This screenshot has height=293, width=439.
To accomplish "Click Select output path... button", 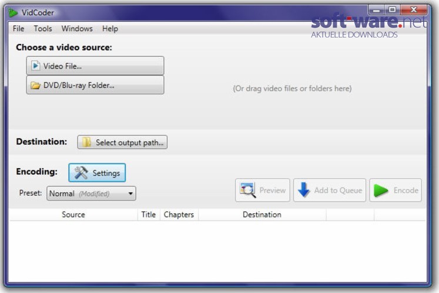I will [122, 142].
